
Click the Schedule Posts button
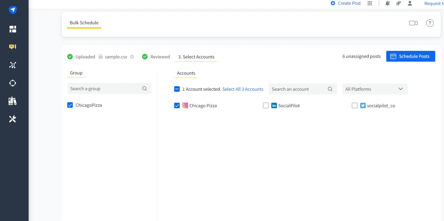tap(411, 56)
